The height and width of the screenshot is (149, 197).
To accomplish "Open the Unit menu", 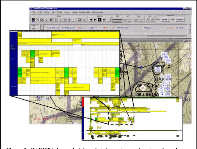I will (40, 12).
